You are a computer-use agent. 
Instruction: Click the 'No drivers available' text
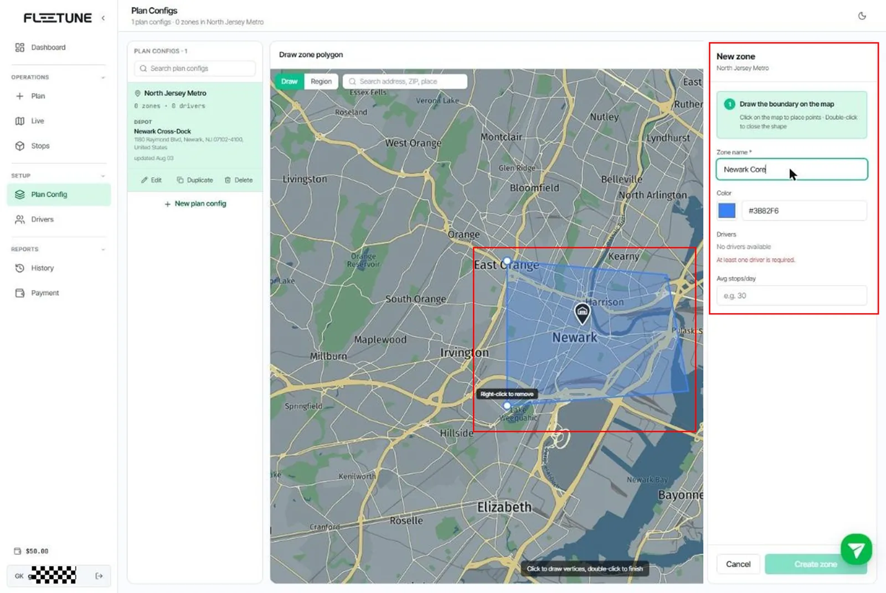pos(744,247)
